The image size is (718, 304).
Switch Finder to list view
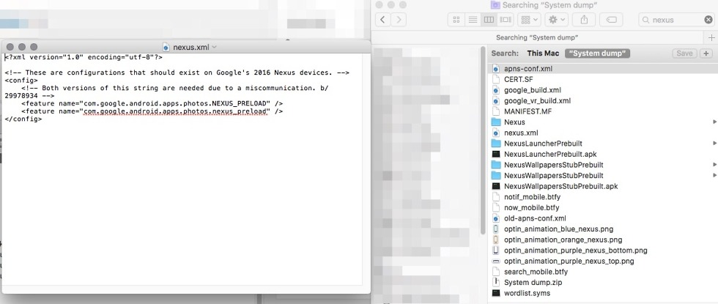coord(473,20)
